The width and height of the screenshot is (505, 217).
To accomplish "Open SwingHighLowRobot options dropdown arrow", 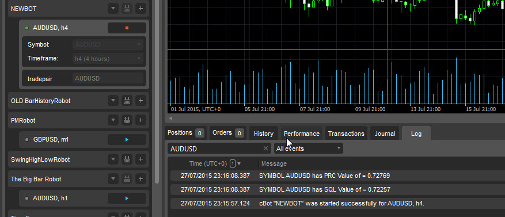I will (113, 159).
